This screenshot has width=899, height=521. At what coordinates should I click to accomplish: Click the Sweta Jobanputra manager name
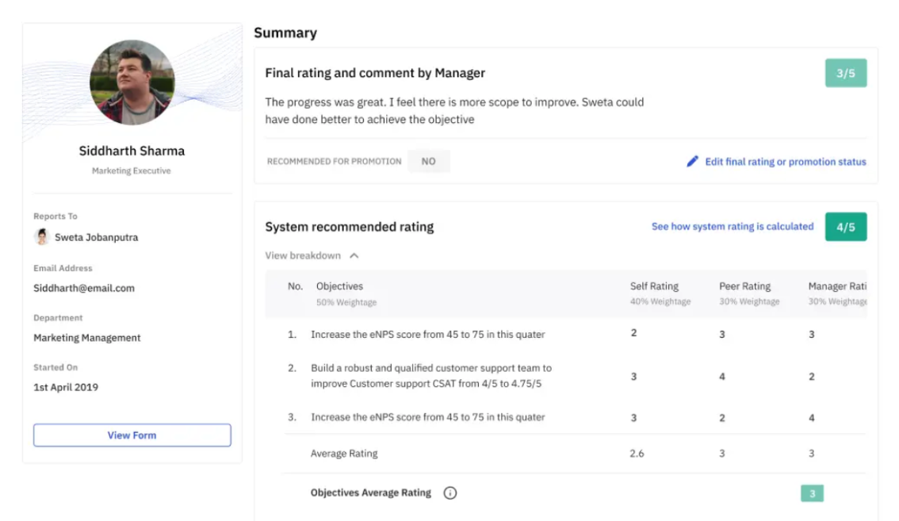click(97, 237)
